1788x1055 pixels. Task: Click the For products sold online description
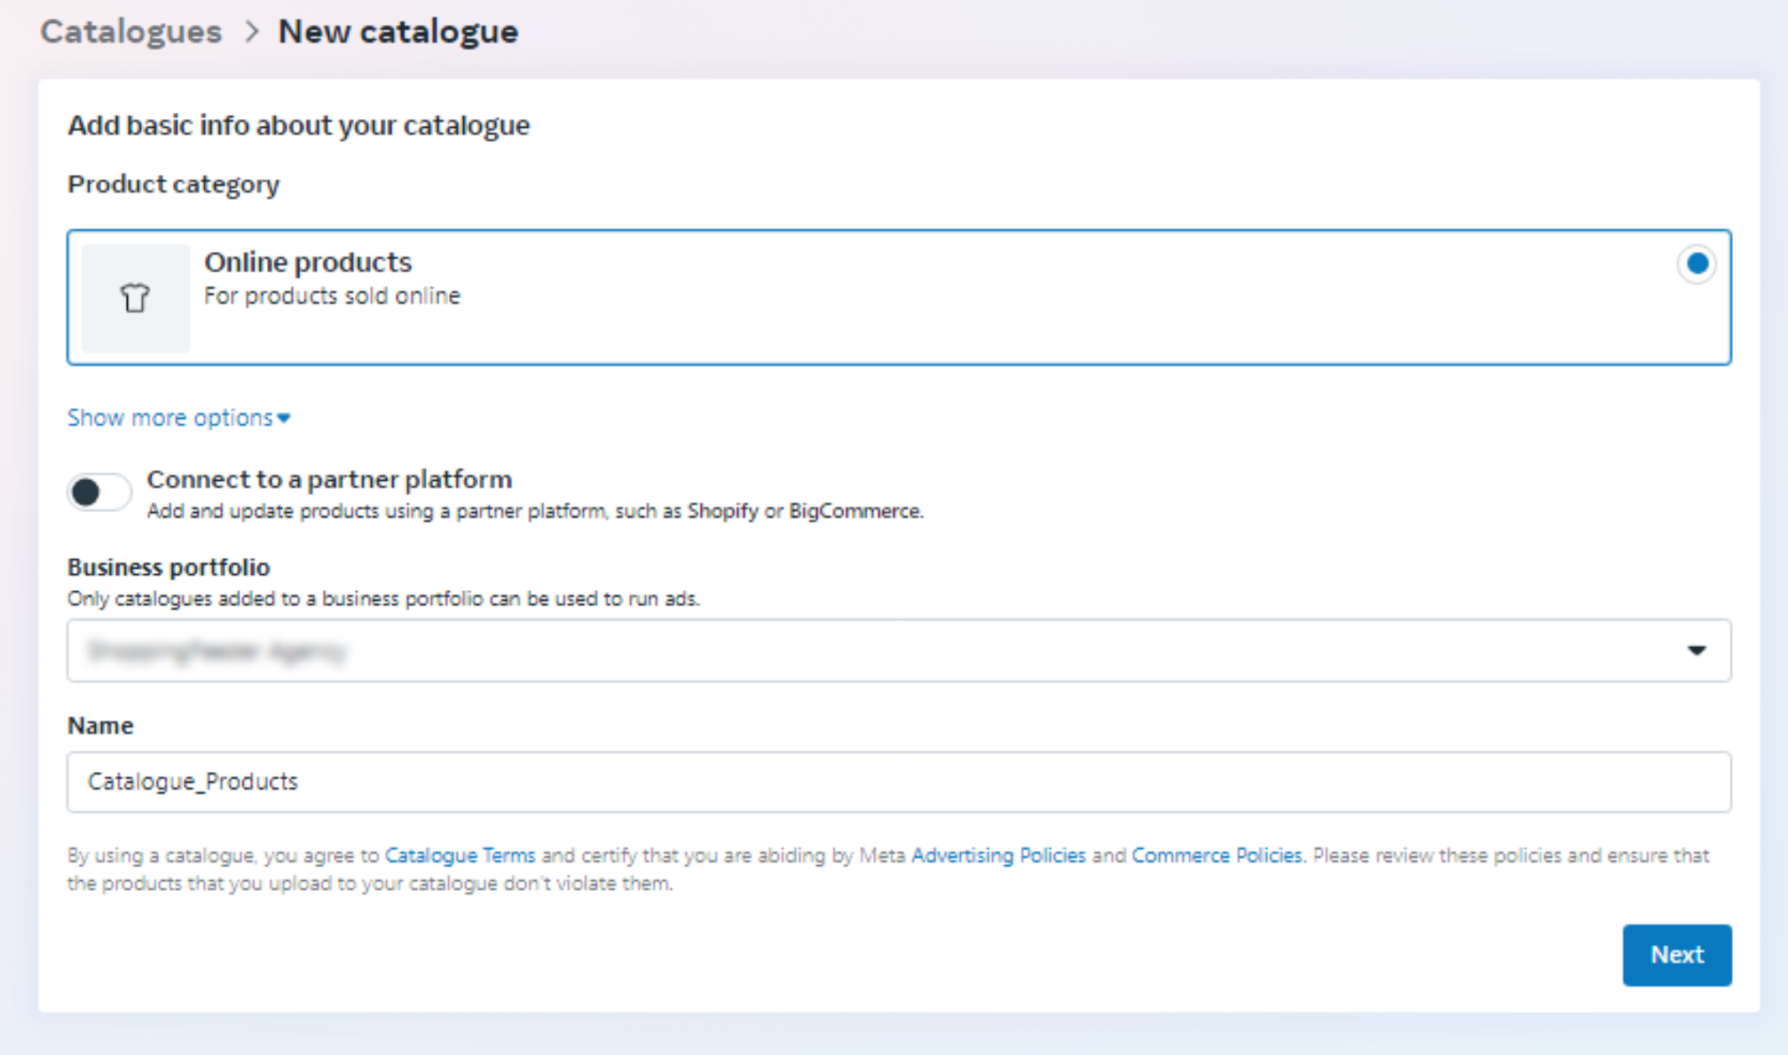click(x=332, y=296)
